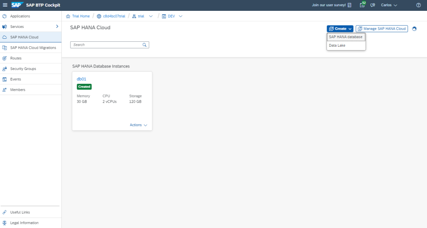
Task: Choose SAP HANA database from Create menu
Action: click(x=346, y=37)
